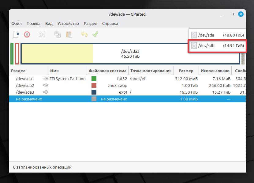The image size is (254, 183).
Task: Select the /dev/sda3 46.50 ГиБ block in disk map
Action: tap(130, 54)
